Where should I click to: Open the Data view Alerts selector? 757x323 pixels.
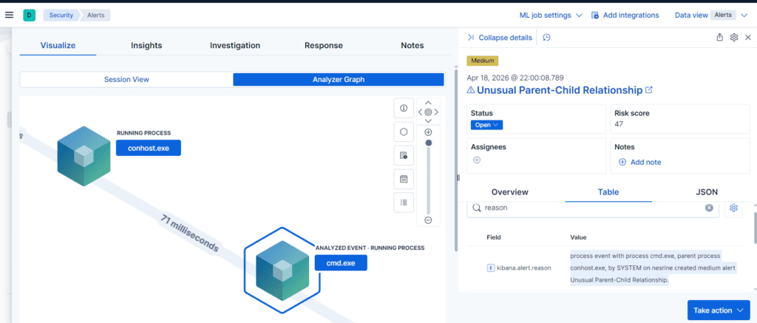pyautogui.click(x=711, y=16)
